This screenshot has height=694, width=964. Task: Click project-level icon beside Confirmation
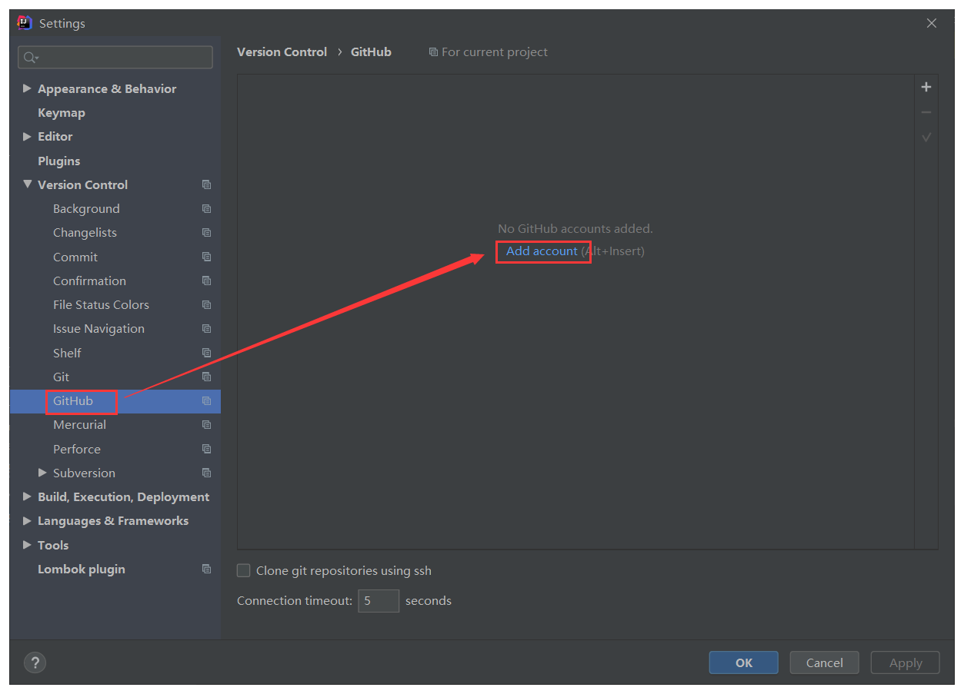[206, 281]
